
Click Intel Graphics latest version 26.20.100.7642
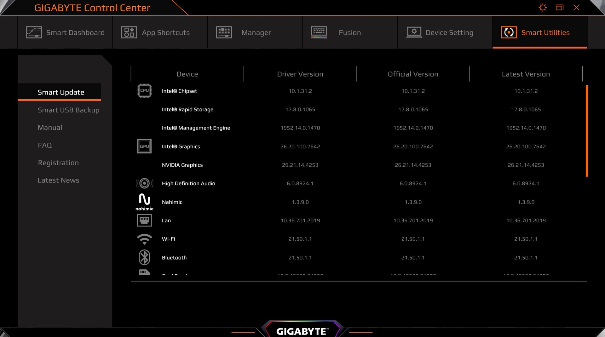click(526, 146)
